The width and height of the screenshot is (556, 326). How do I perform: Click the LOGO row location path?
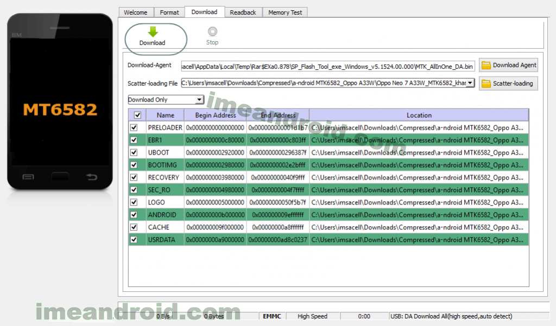pyautogui.click(x=419, y=202)
